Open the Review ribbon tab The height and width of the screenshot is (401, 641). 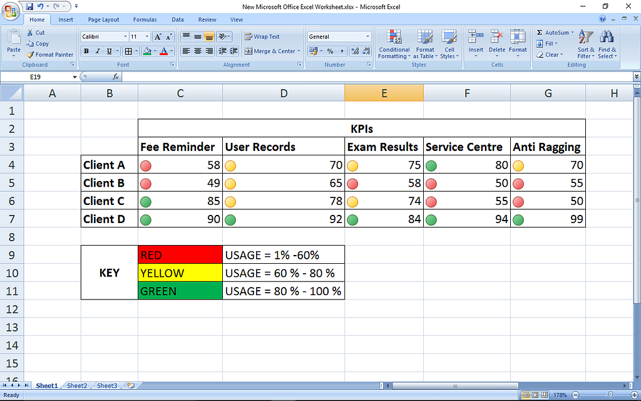point(207,19)
